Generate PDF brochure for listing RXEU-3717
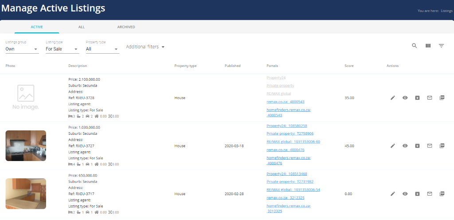Viewport: 454px width, 220px height. [442, 194]
